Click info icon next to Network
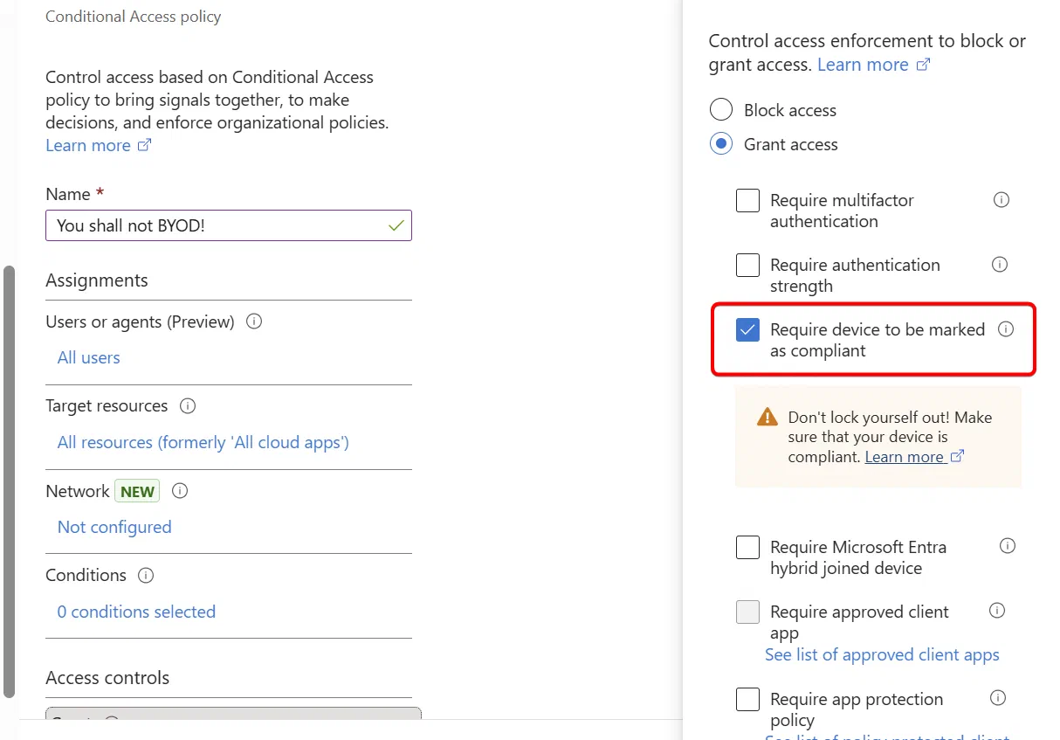Screen dimensions: 1060x740 (x=180, y=491)
